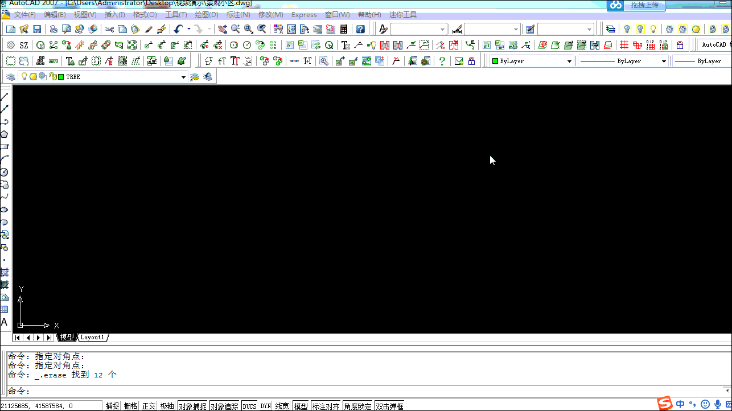Jump to last layout tab arrow
Viewport: 732px width, 411px height.
pyautogui.click(x=49, y=338)
